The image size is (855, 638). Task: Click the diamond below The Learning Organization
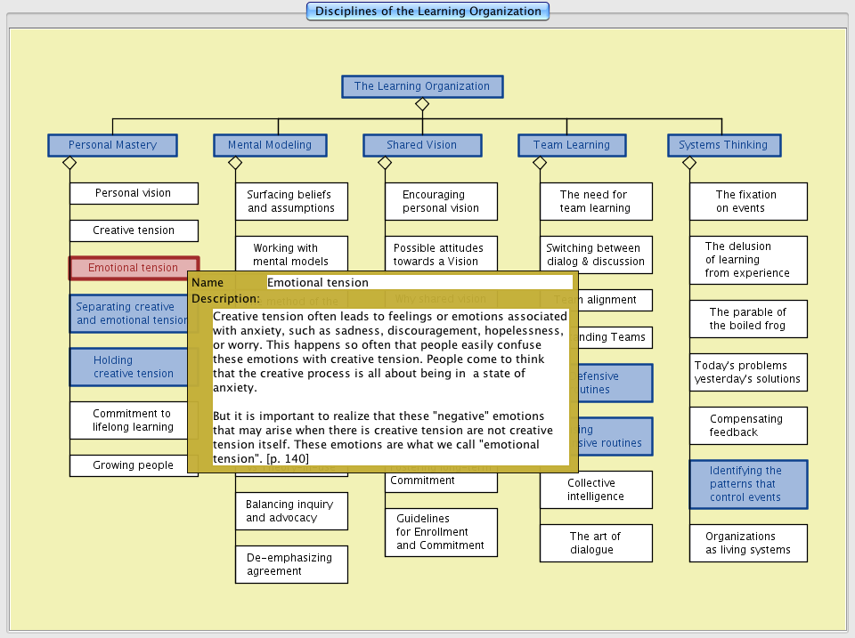click(x=422, y=104)
